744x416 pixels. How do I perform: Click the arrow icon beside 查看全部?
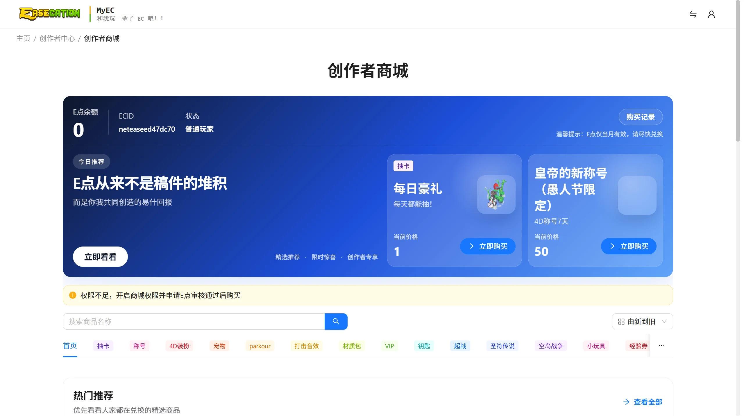coord(627,402)
